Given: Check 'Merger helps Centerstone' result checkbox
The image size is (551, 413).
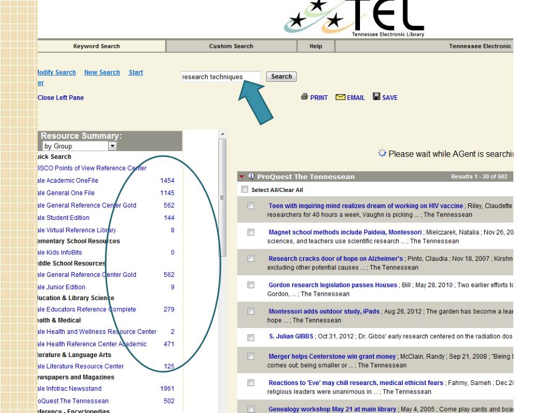Looking at the screenshot, I should click(x=251, y=357).
